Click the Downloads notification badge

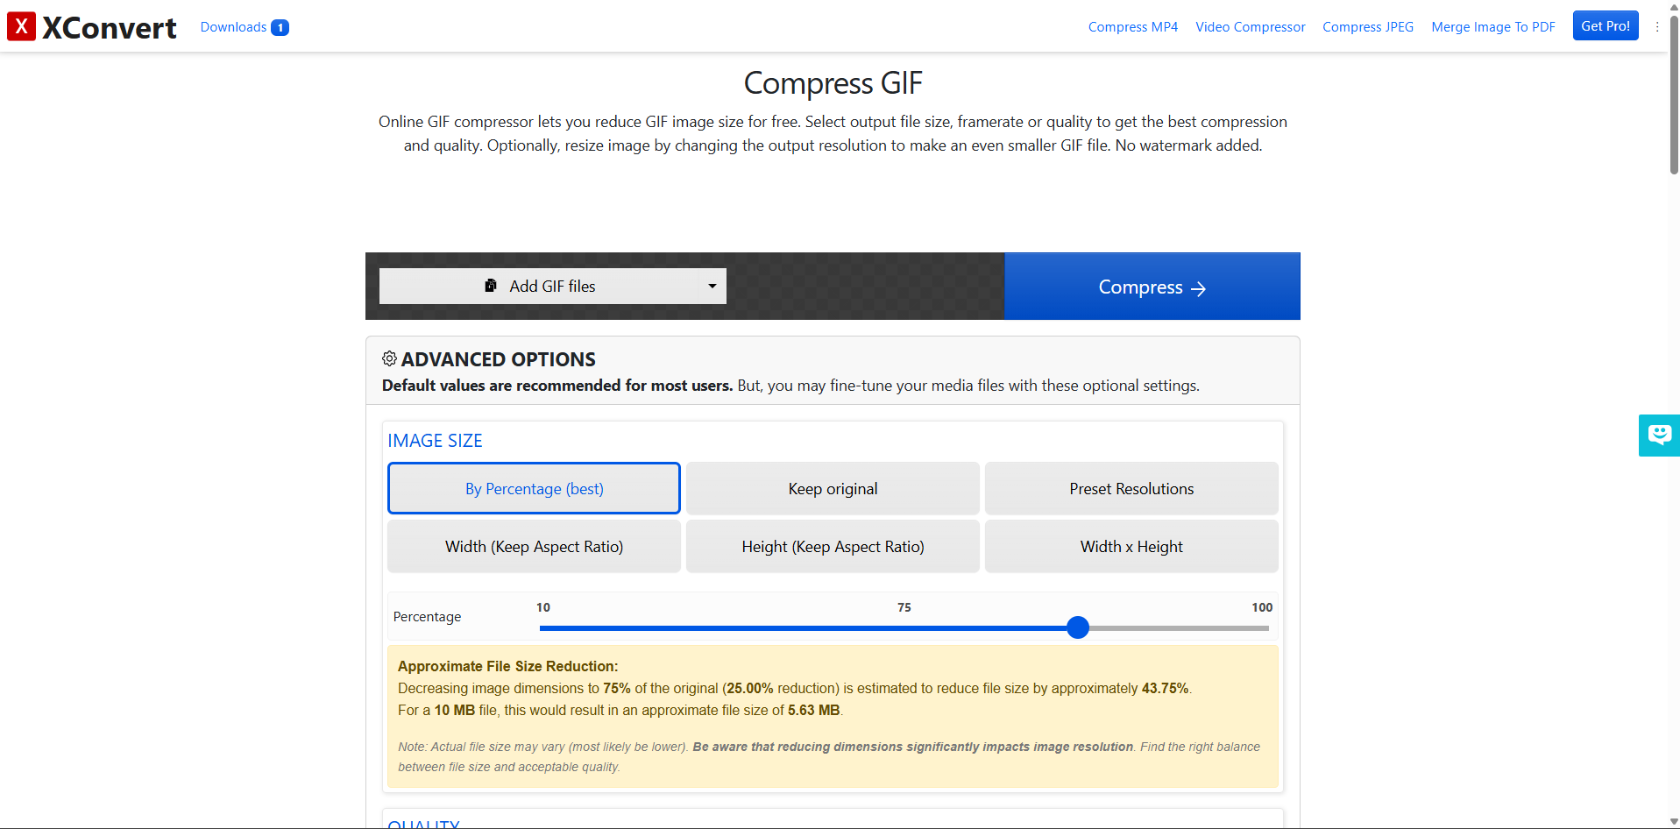coord(280,27)
